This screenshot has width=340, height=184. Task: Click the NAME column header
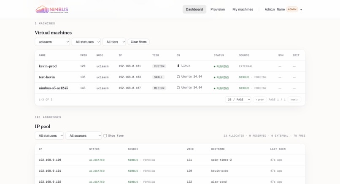click(x=42, y=55)
